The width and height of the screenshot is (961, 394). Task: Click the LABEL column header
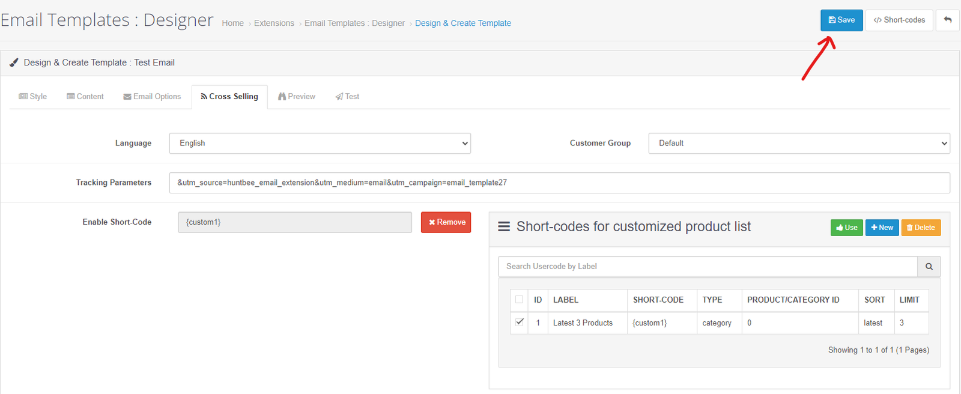pos(587,300)
